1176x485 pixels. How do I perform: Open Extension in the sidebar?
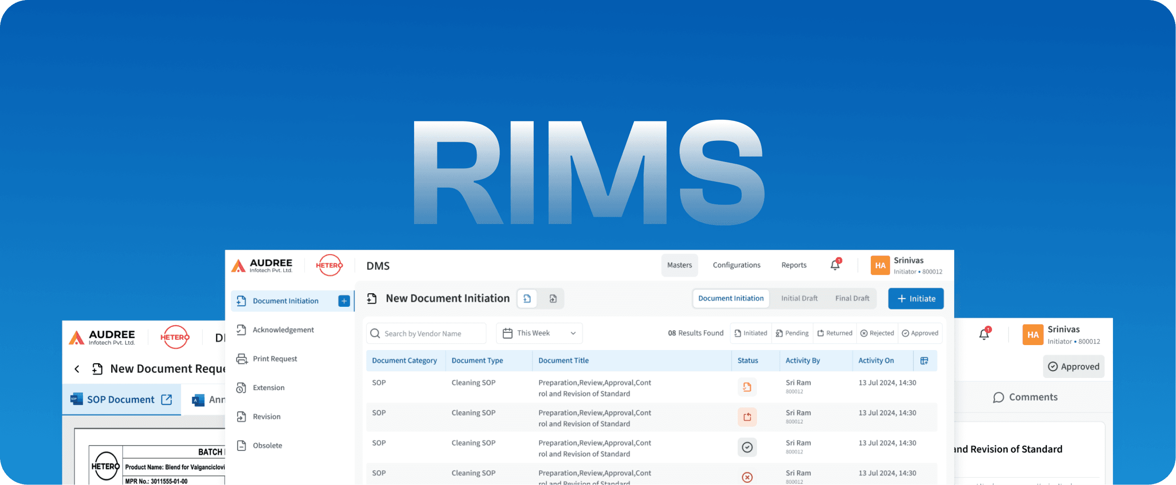[268, 388]
